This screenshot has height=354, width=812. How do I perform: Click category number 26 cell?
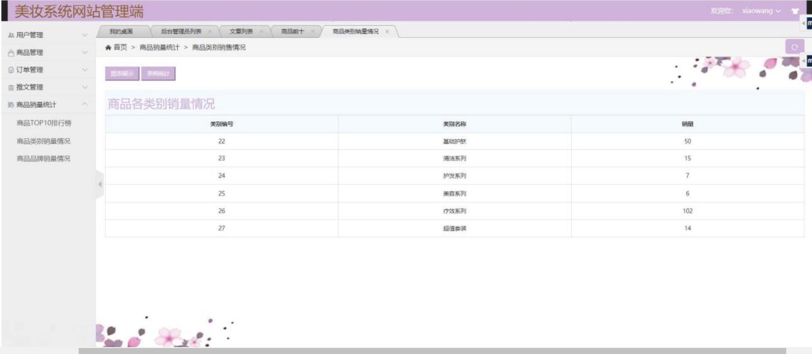coord(222,211)
